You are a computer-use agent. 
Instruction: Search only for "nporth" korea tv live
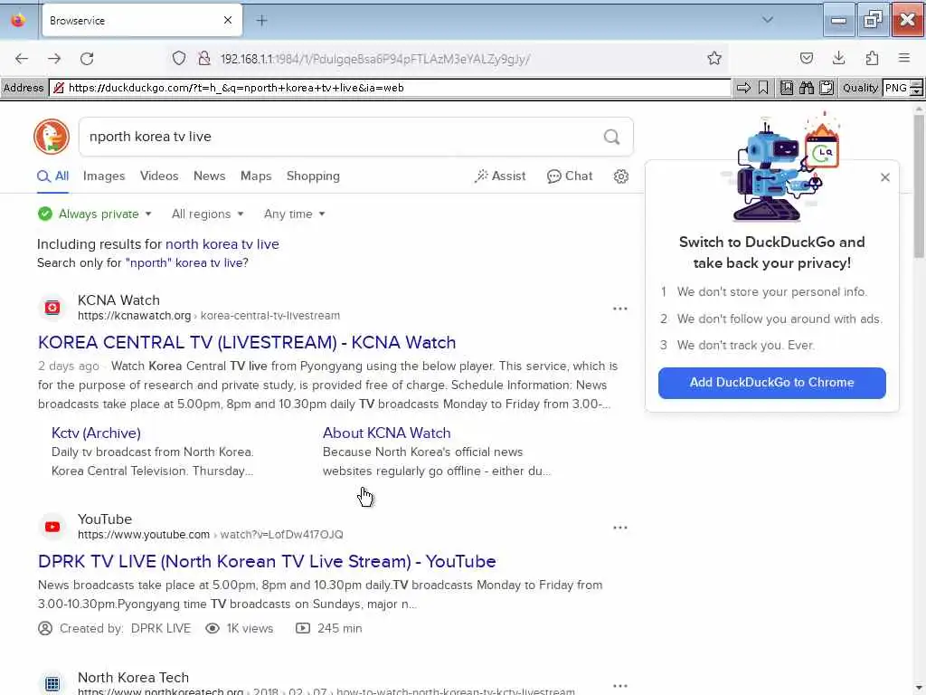186,263
